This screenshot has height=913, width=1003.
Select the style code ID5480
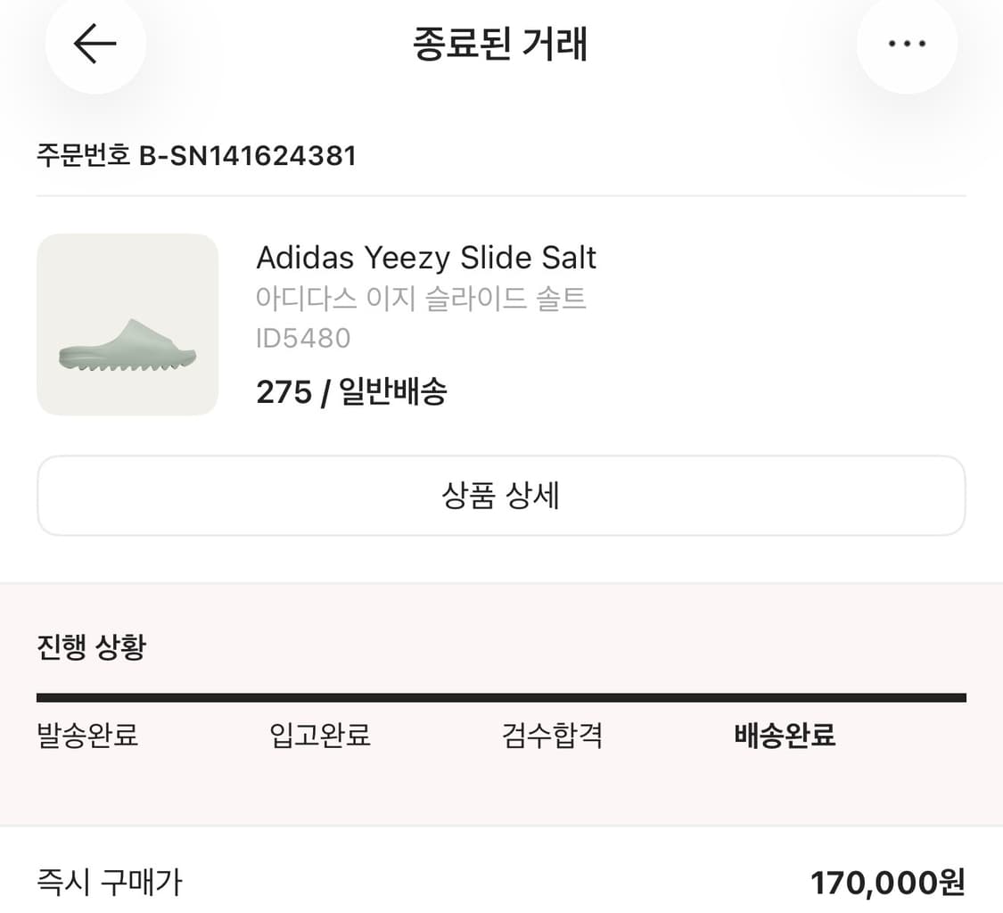(303, 339)
